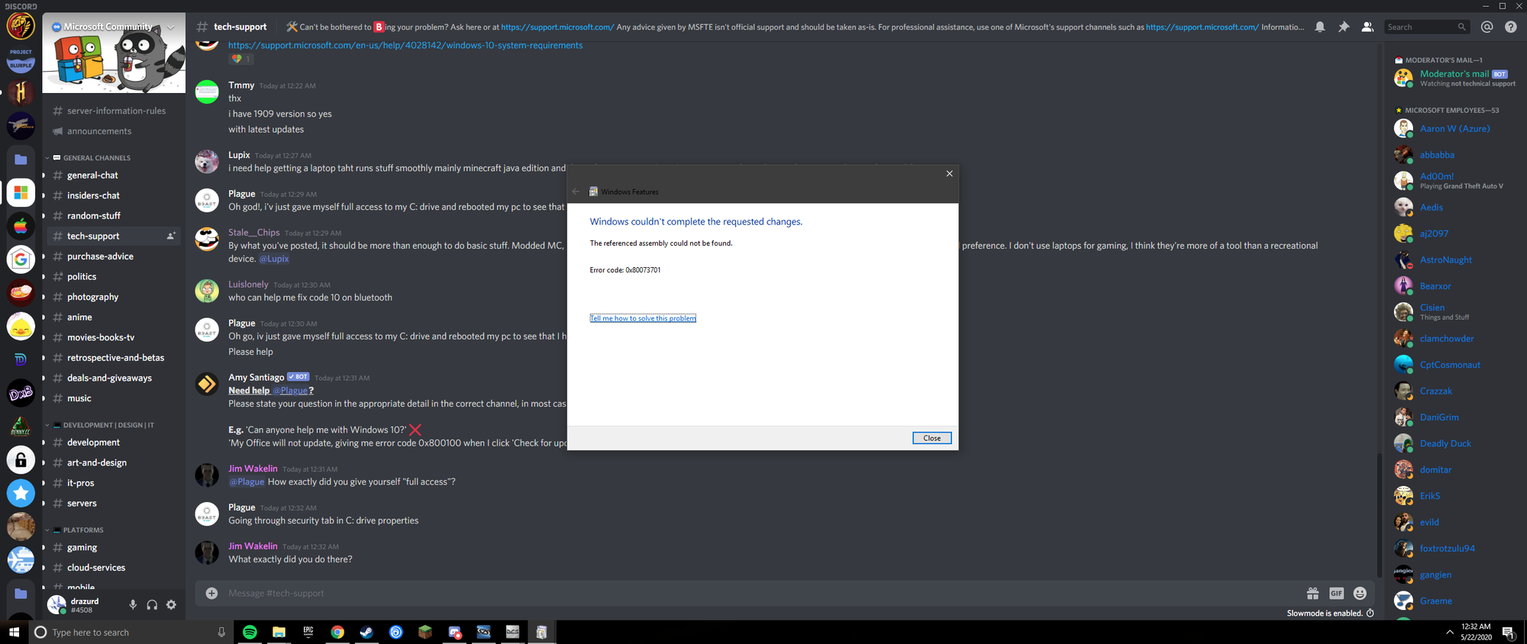Click 'Tell me how to solve this problem' link
Screen dimensions: 1527x644
click(x=643, y=318)
